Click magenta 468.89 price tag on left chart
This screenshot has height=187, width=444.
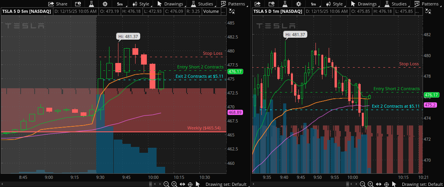pyautogui.click(x=235, y=112)
